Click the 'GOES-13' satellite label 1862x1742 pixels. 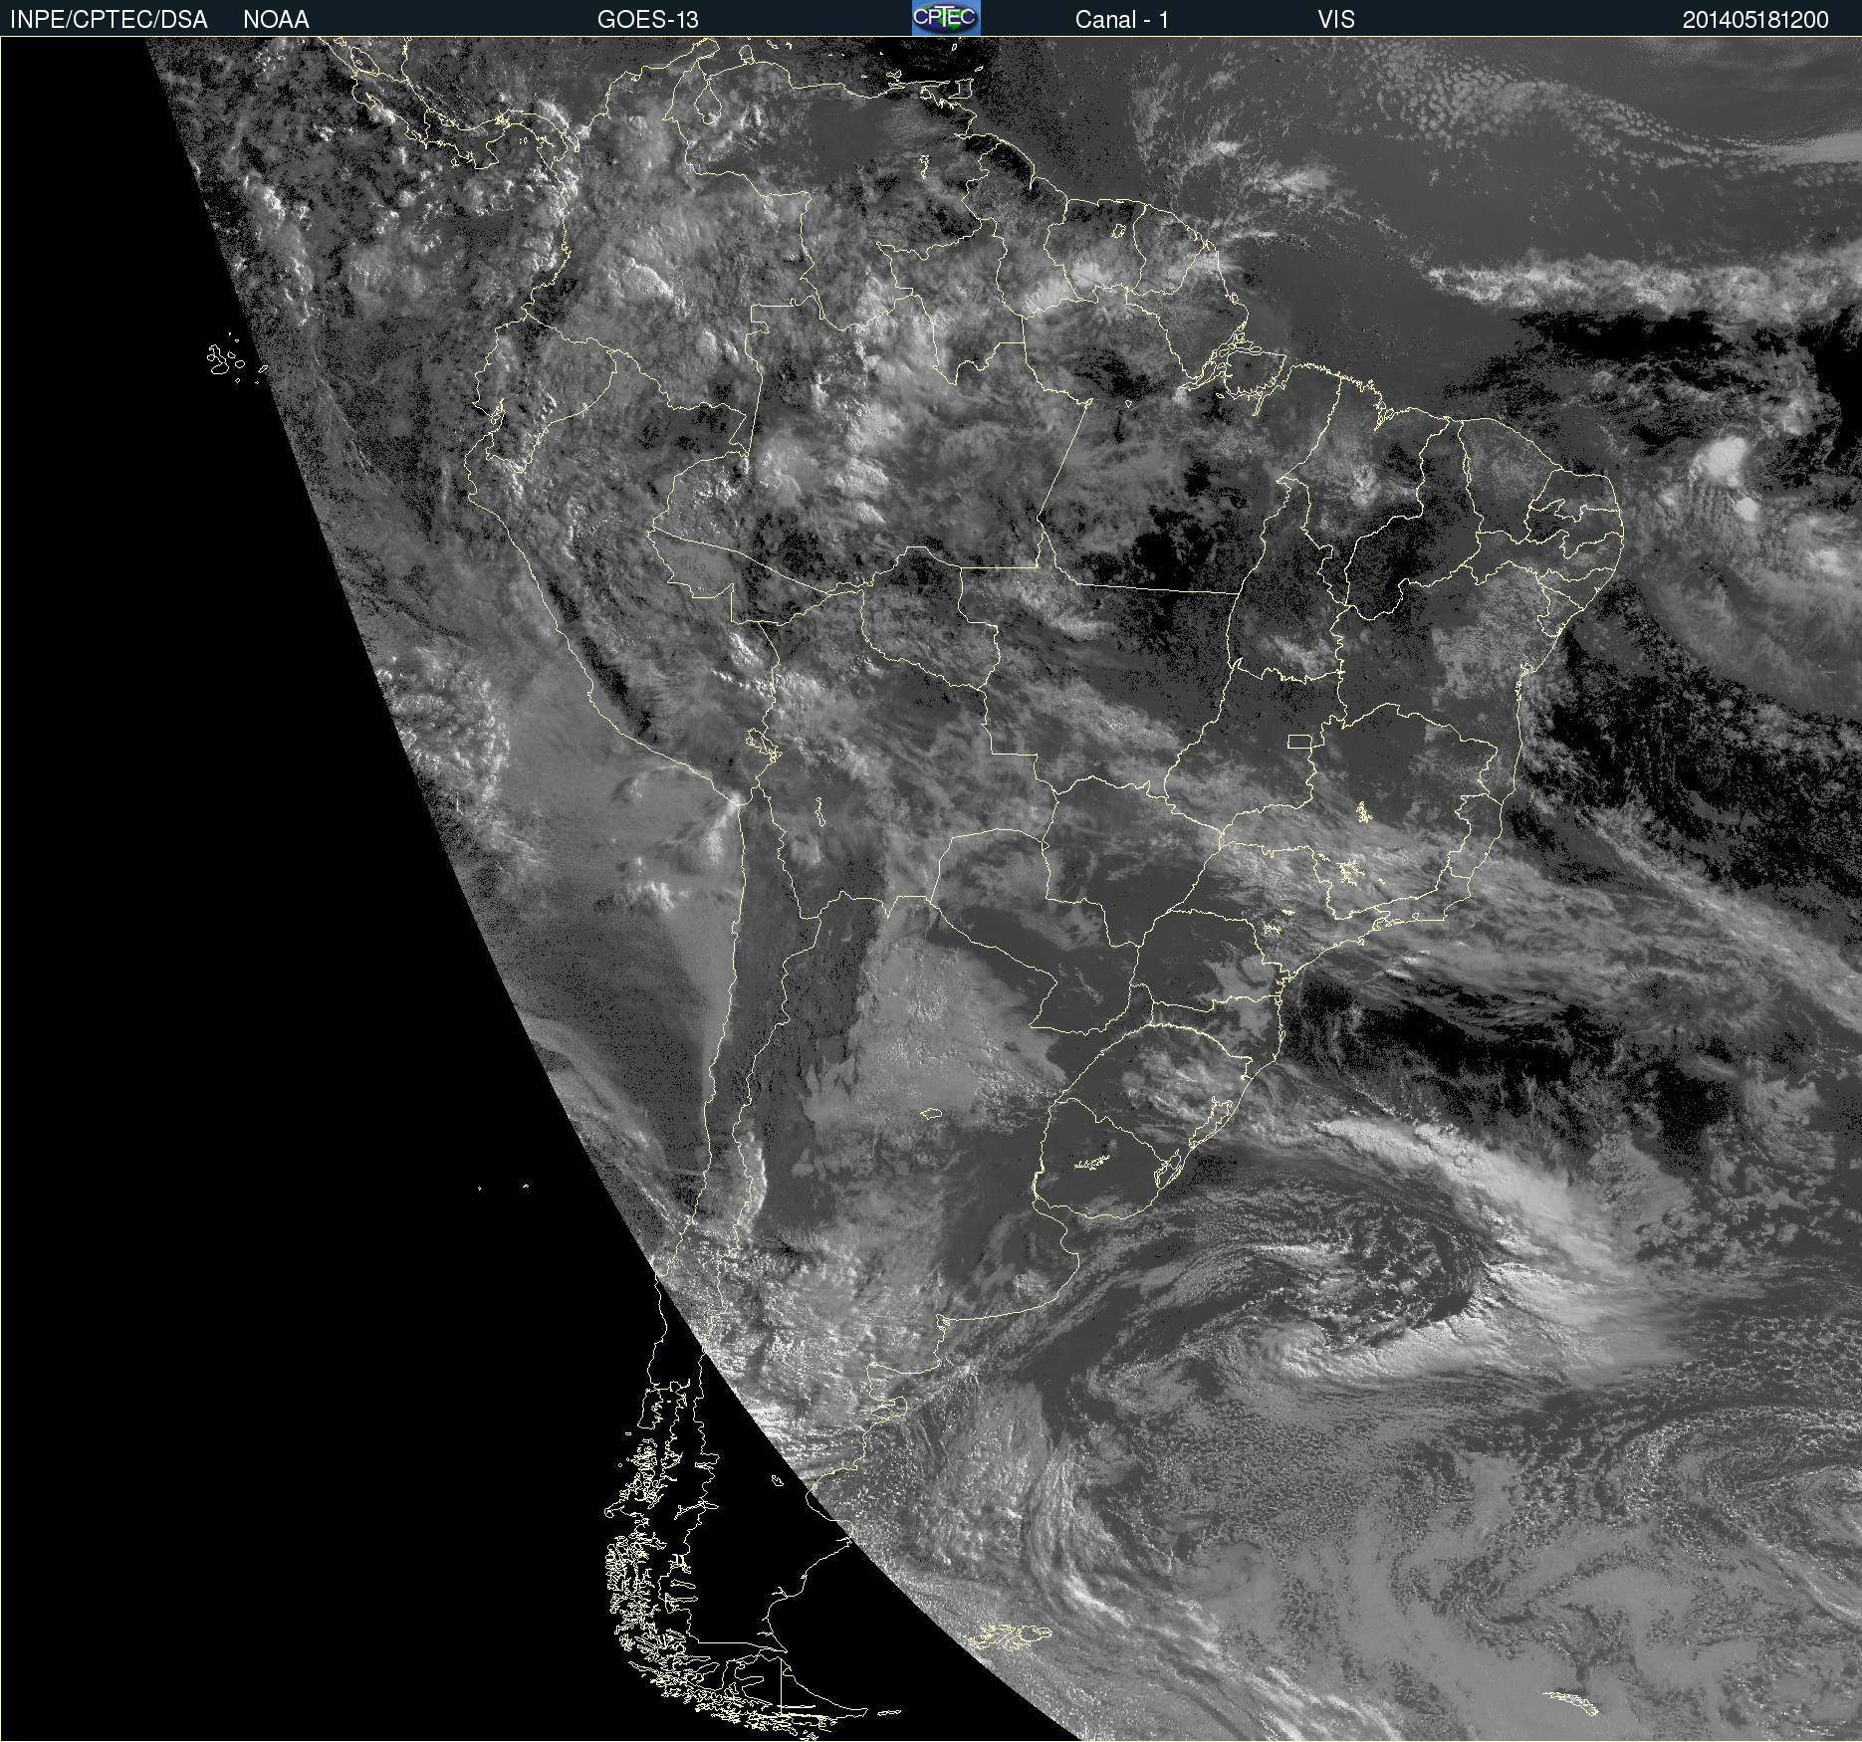648,19
